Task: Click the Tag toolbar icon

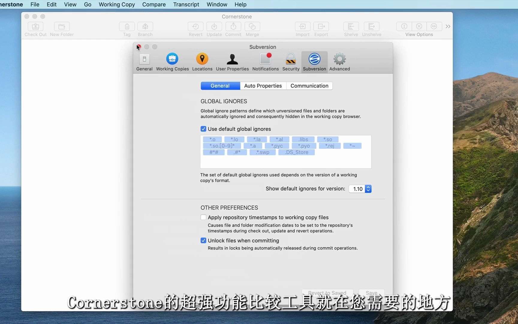Action: tap(127, 26)
